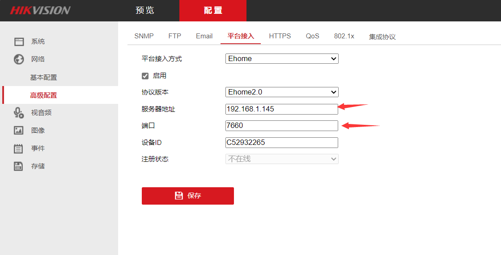Switch to the 集成协议 tab
The image size is (501, 255).
pyautogui.click(x=382, y=37)
